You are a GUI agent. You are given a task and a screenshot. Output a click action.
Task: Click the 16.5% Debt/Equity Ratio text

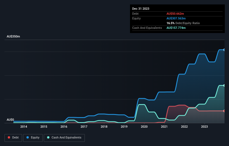coord(183,23)
